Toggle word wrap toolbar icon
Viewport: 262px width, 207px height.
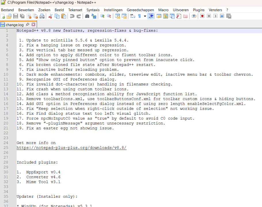click(133, 16)
